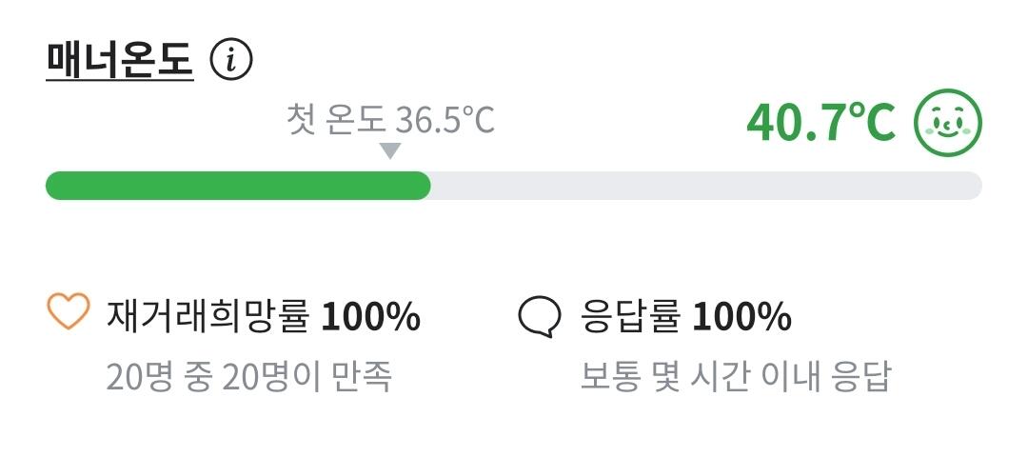Viewport: 1028px width, 457px height.
Task: Click the bold 100% next to 응답률
Action: coord(741,316)
